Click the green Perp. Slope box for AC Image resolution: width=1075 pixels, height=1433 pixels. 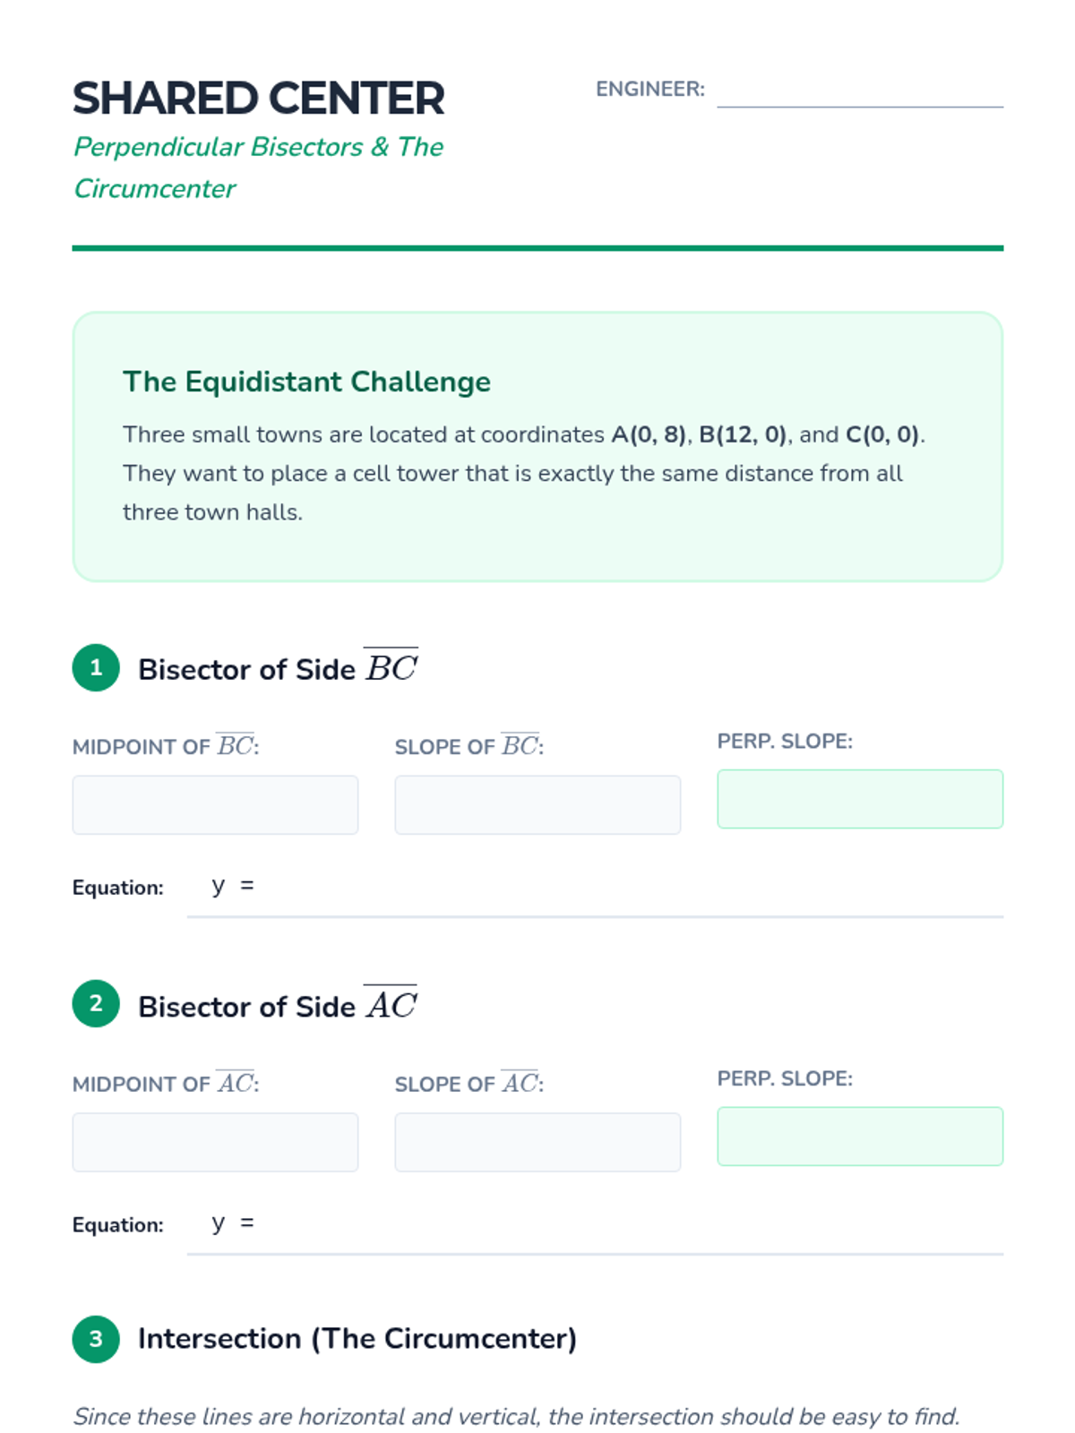click(860, 1137)
